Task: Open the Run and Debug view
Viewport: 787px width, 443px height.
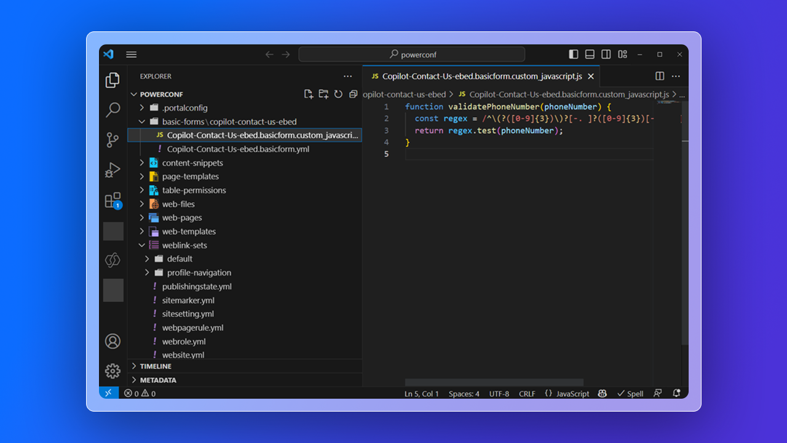Action: pos(113,170)
